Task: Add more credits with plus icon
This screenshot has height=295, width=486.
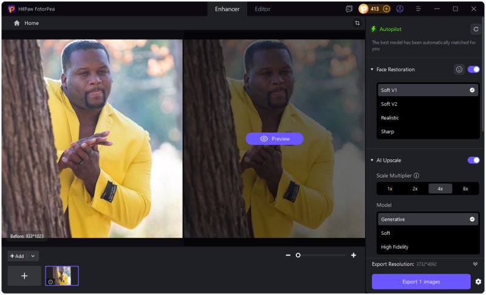Action: coord(386,9)
